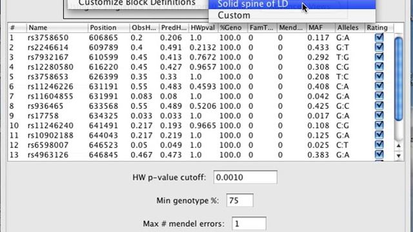Sort table by Position column header
The width and height of the screenshot is (413, 232).
(108, 28)
